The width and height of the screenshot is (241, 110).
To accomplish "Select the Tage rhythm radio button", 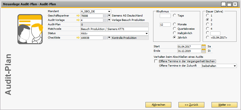I will point(174,15).
